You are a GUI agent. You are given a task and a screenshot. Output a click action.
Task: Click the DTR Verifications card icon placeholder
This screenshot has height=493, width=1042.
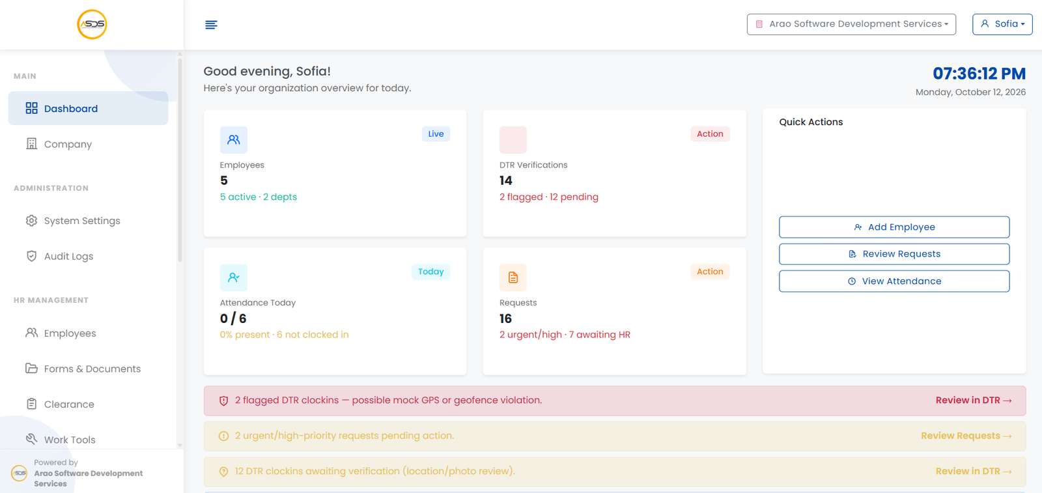click(x=513, y=140)
